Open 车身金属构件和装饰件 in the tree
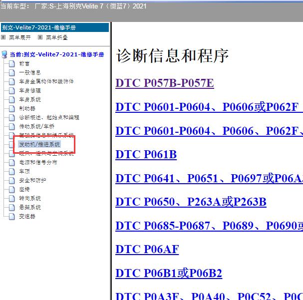This screenshot has height=300, width=303. point(46,81)
